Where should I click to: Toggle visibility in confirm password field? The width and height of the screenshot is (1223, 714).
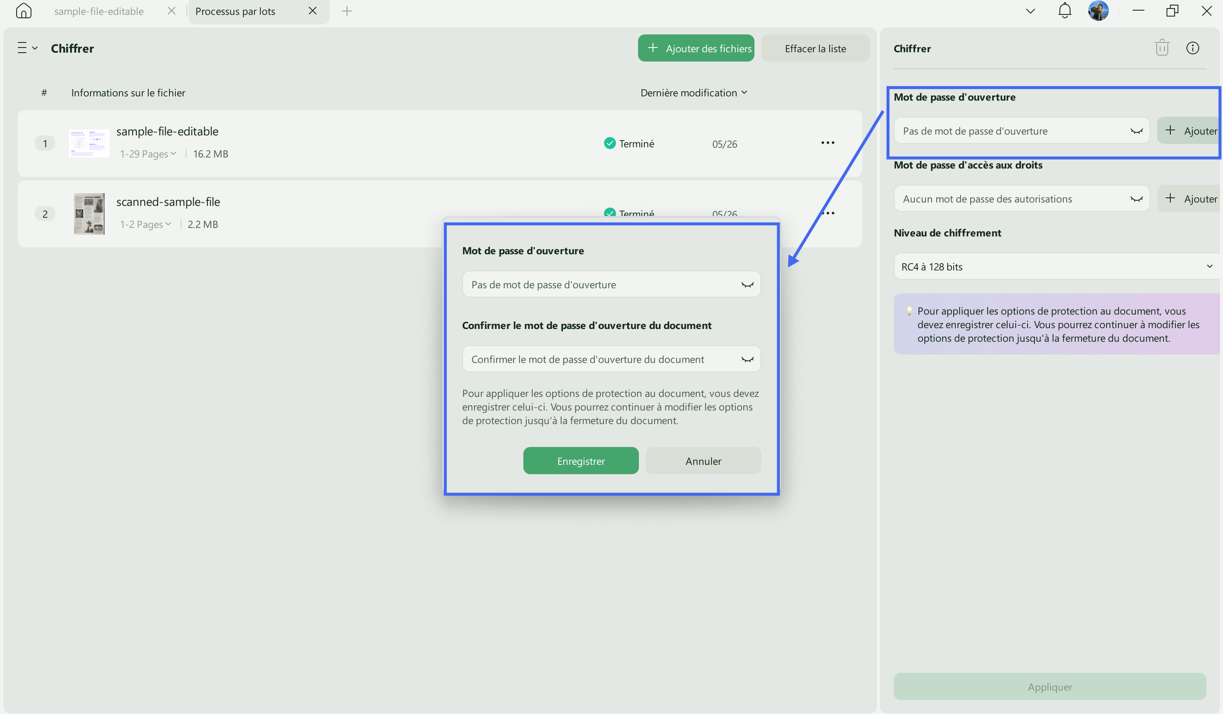click(747, 360)
